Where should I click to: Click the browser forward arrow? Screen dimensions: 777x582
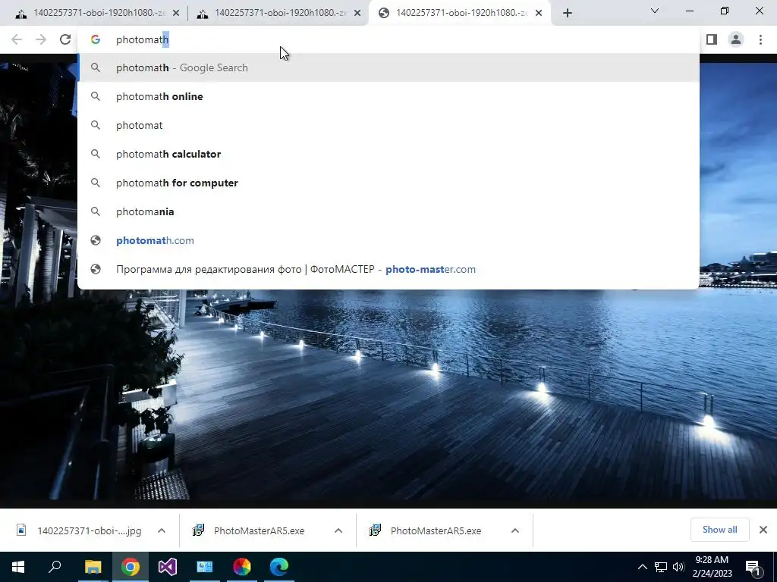41,39
